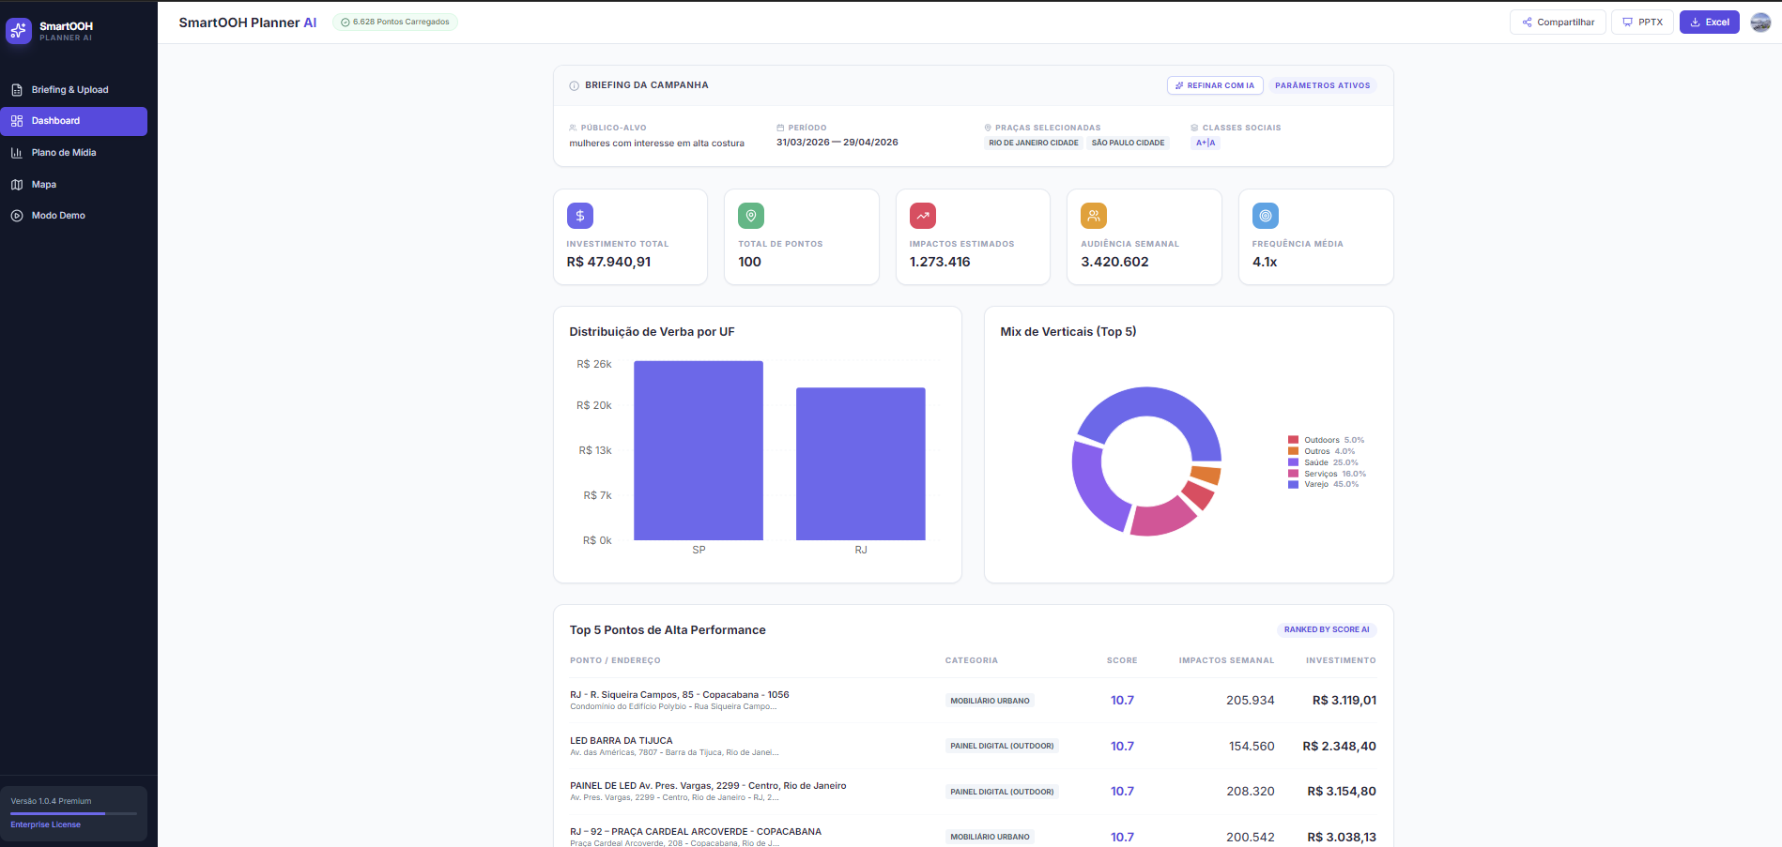Click Refinar com IA button

pos(1215,85)
